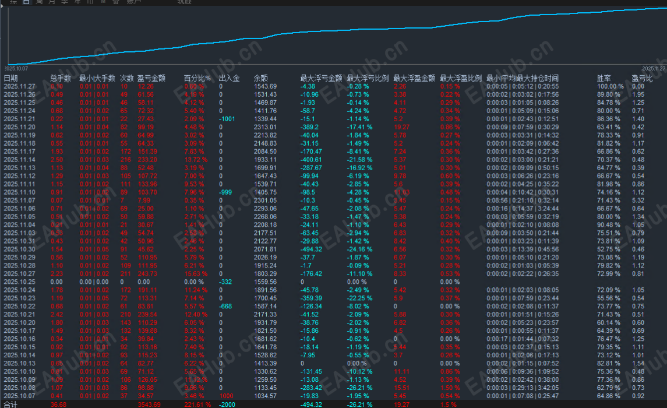Click drawdown -494.32 in the 2025.10.30 row

311,249
